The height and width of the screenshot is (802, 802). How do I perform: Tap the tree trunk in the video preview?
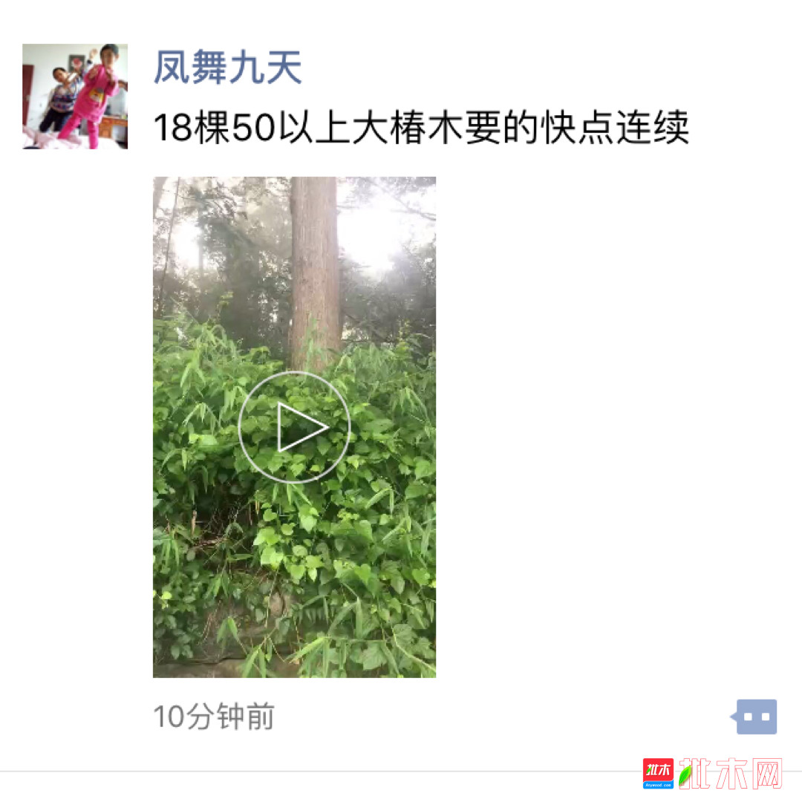coord(314,271)
